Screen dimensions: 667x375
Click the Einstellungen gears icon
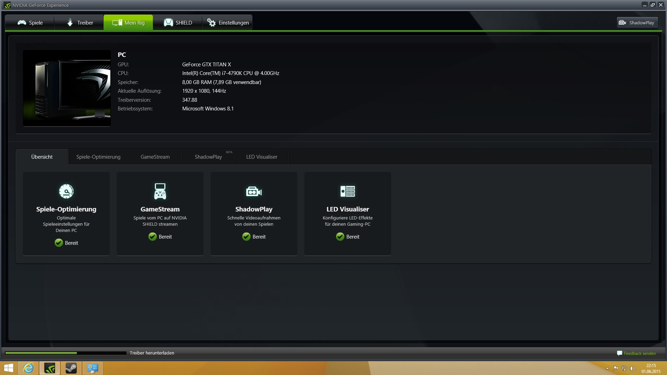[x=211, y=23]
